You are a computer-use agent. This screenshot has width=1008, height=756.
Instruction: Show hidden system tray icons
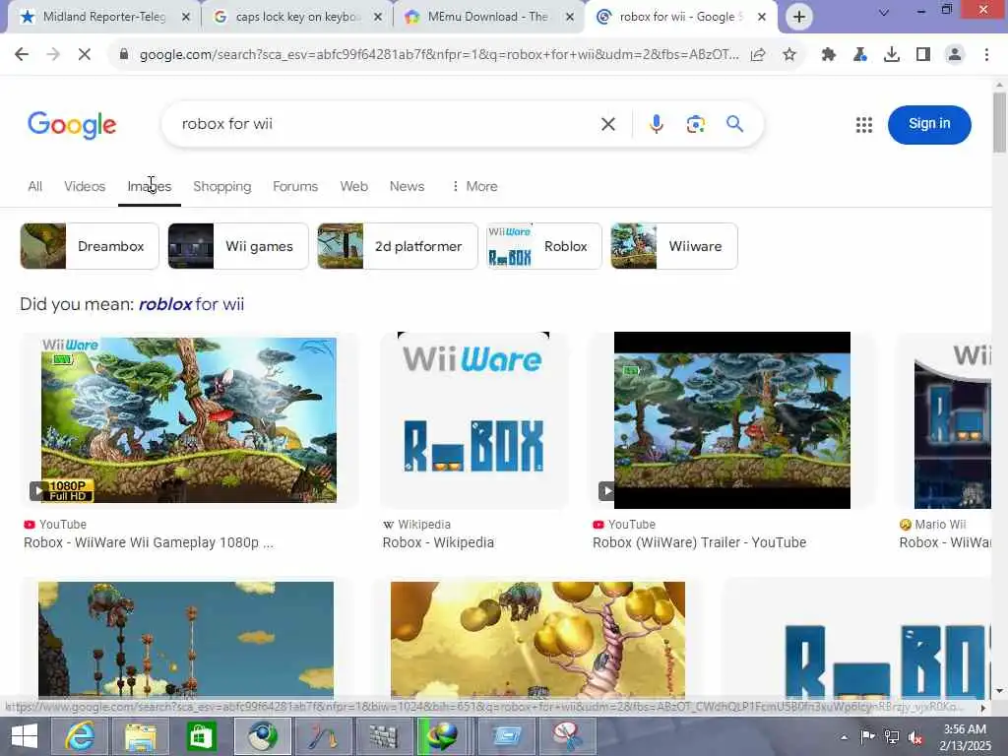click(x=844, y=737)
